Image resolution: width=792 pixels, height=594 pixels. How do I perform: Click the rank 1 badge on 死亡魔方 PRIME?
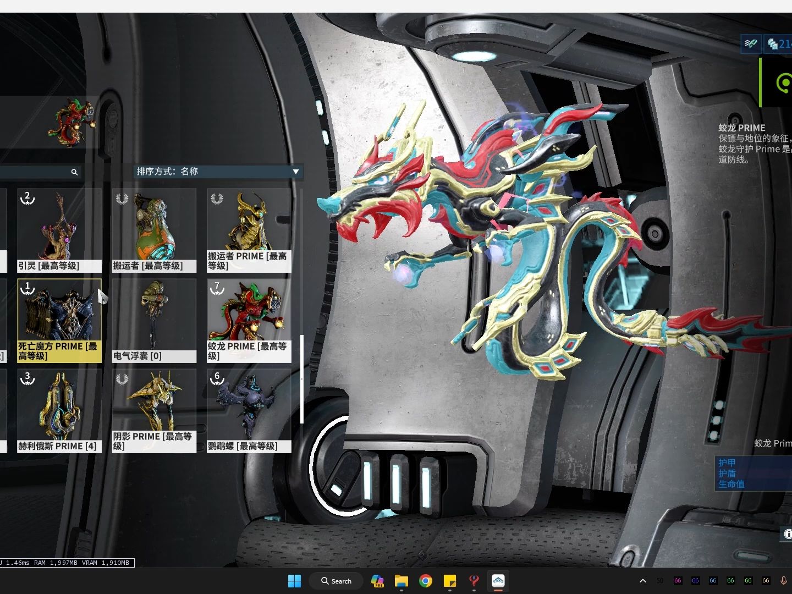(28, 289)
